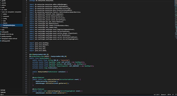Place cursor on 'import java.util.HashMap;' line
Screen dimensions: 177x96
[x=39, y=43]
